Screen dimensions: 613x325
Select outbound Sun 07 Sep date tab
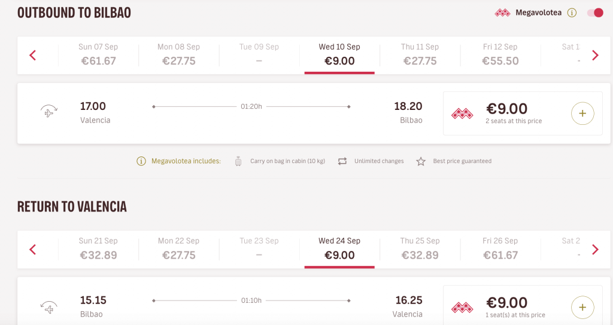pos(98,54)
